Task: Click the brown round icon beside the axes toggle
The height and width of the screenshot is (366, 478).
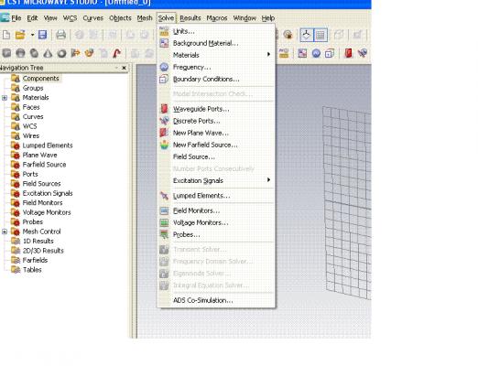Action: [288, 35]
